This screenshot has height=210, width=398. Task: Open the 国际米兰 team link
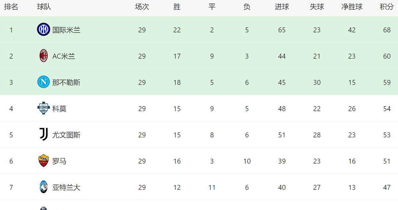[66, 30]
